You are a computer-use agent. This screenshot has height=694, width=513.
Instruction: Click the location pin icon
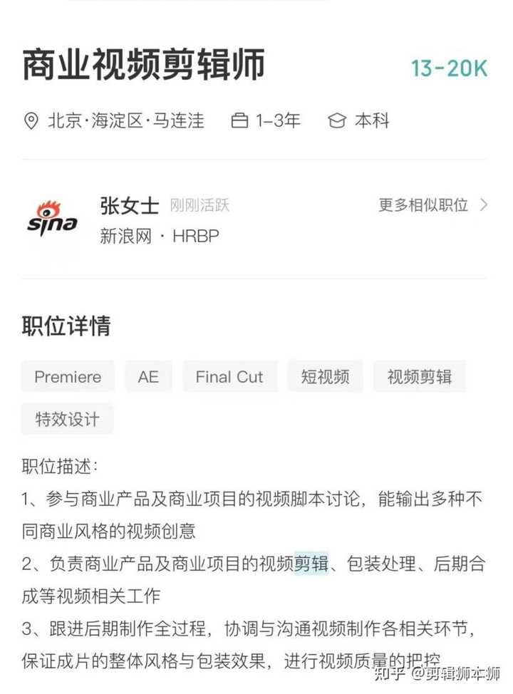(x=31, y=121)
